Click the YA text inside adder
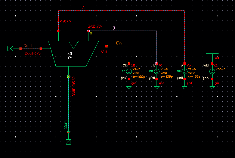Viewport: 235px width, 158px height. (70, 58)
